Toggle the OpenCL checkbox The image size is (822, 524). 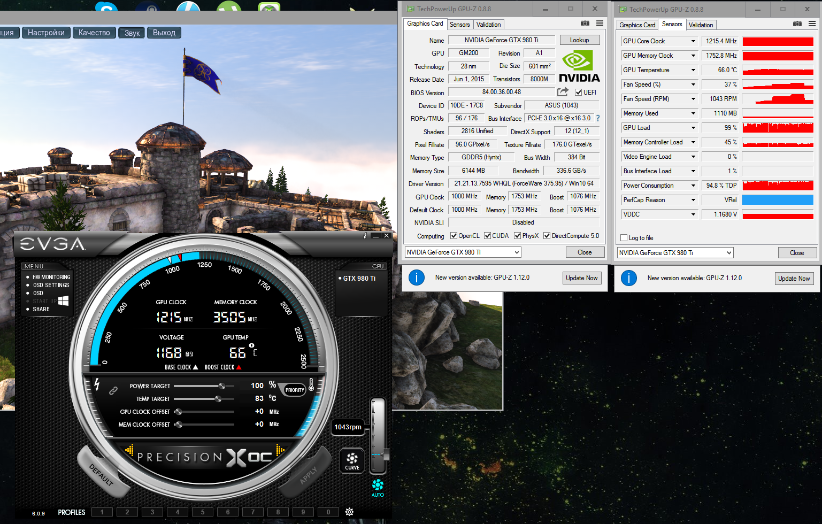tap(454, 236)
